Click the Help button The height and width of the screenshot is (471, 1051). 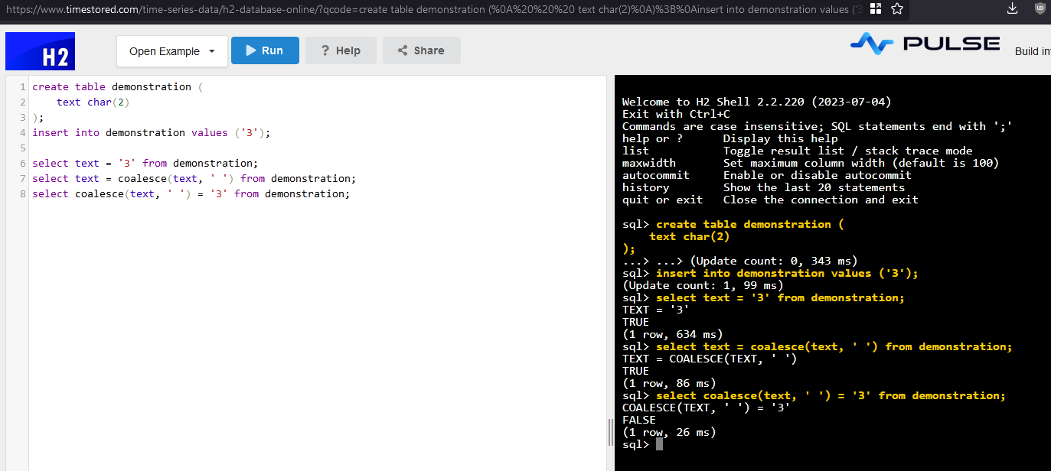[341, 50]
